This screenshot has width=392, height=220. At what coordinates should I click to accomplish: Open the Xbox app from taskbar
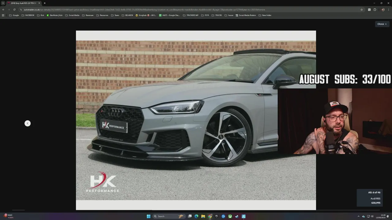coord(230,216)
